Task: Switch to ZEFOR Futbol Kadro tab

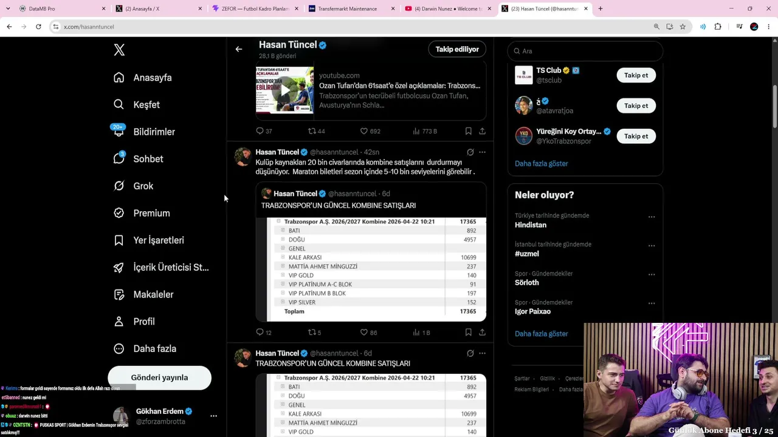Action: click(255, 8)
